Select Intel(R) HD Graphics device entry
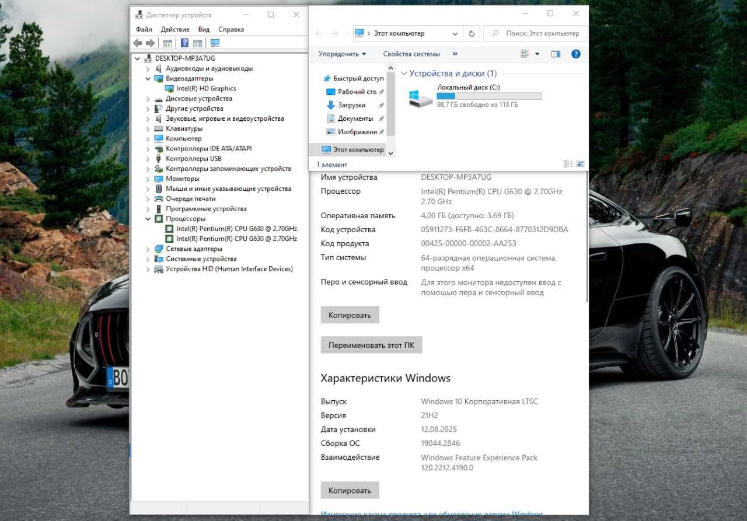The image size is (747, 521). point(206,89)
